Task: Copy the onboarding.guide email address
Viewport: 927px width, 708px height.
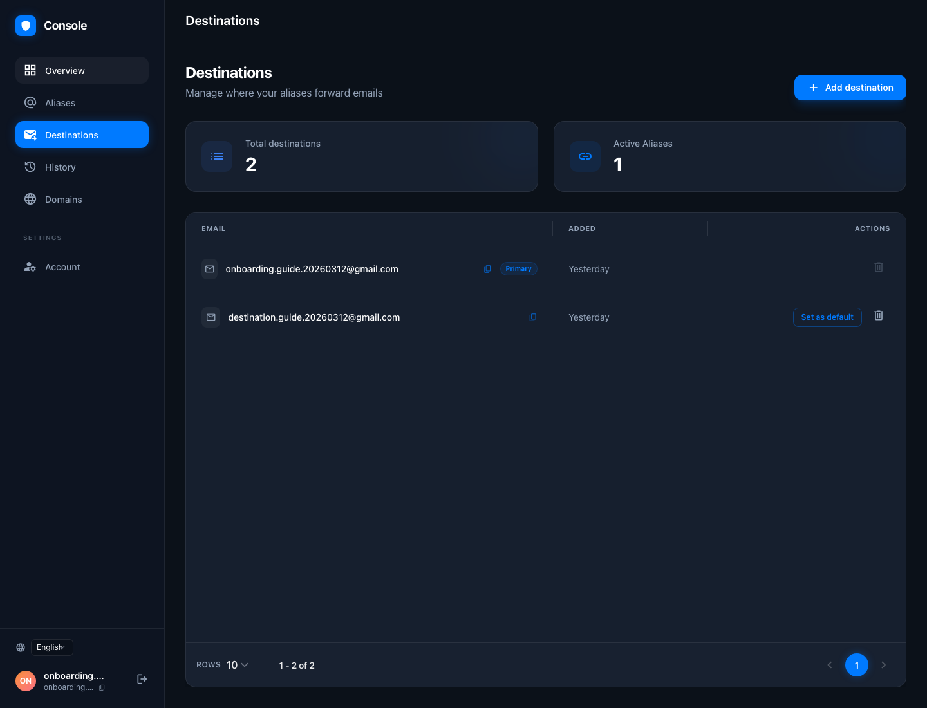Action: [x=487, y=269]
